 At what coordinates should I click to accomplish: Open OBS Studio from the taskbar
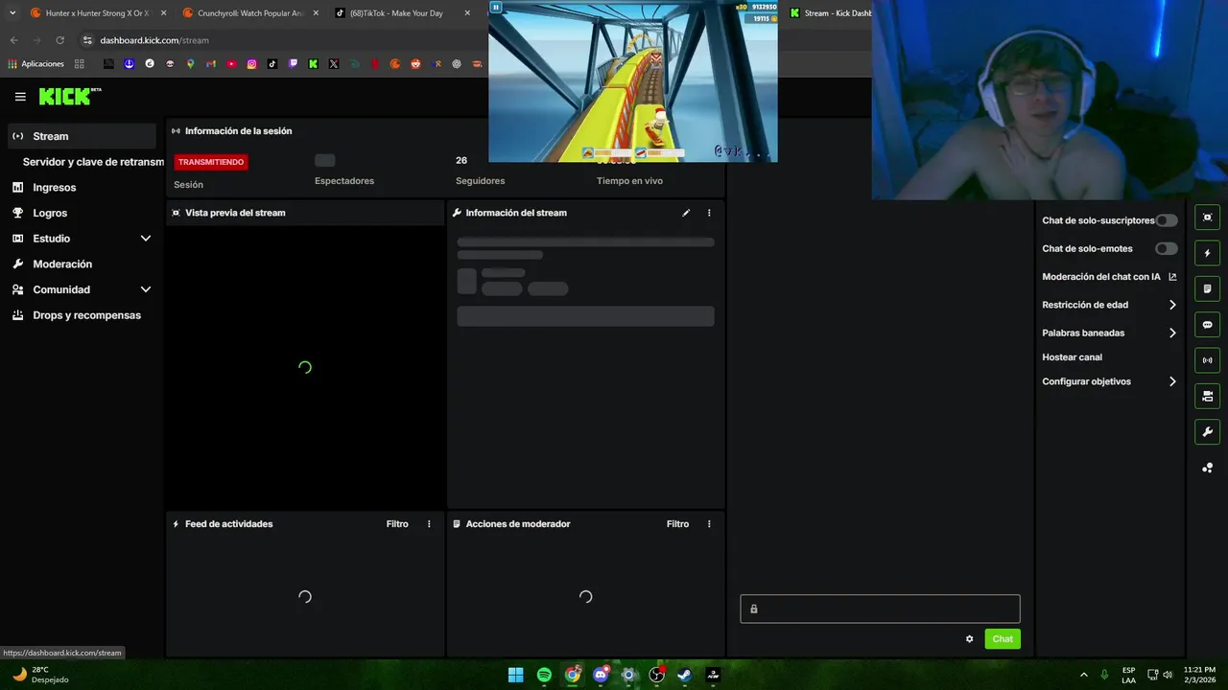656,675
